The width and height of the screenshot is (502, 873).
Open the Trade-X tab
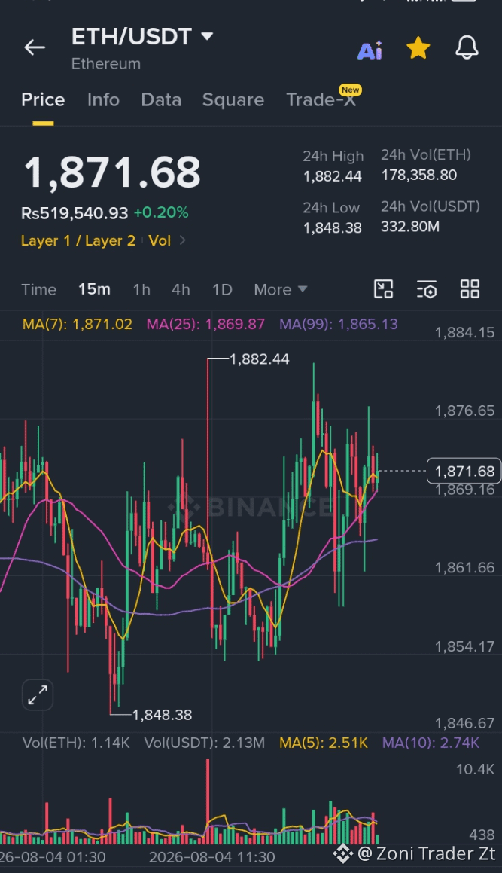pyautogui.click(x=321, y=99)
